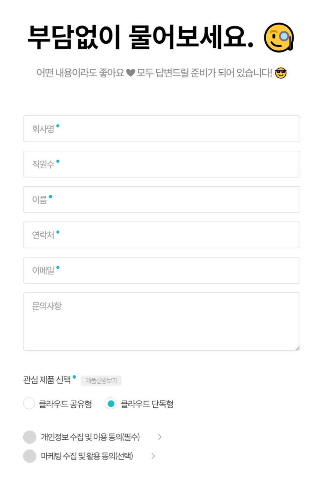This screenshot has height=480, width=325.
Task: Expand 개인정보 수집 및 이용 동의 details chevron
Action: [160, 437]
